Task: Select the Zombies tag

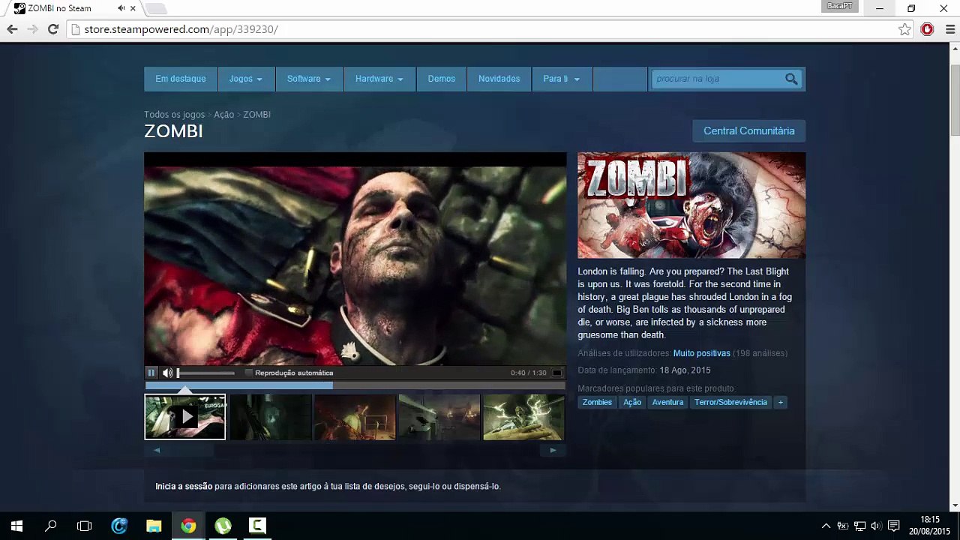Action: [597, 403]
